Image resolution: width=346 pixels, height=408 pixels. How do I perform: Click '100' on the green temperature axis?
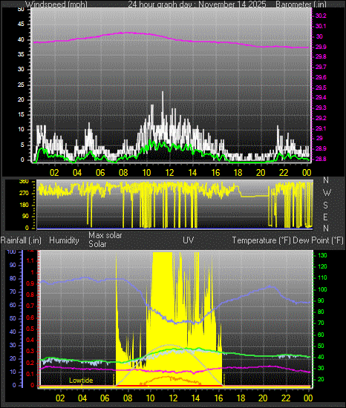(322, 289)
